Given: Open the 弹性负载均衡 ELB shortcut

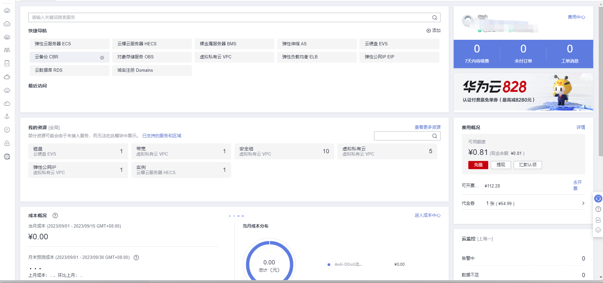Looking at the screenshot, I should (x=317, y=57).
